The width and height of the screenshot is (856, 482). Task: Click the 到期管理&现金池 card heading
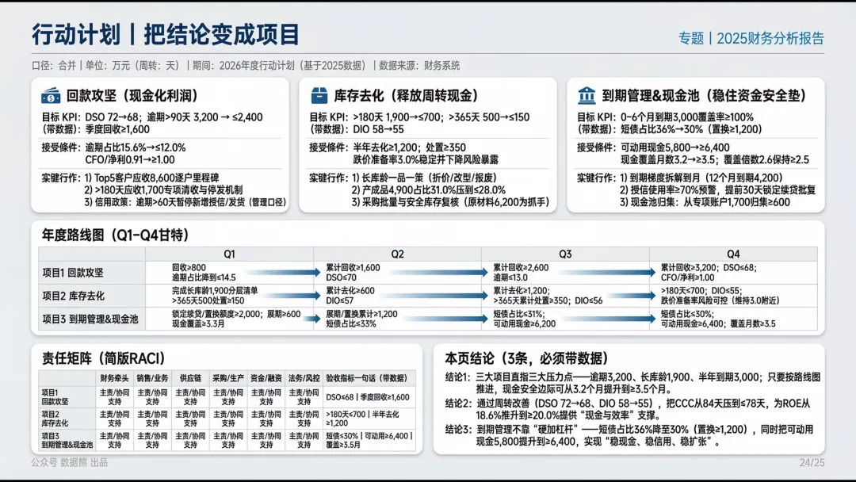(705, 95)
